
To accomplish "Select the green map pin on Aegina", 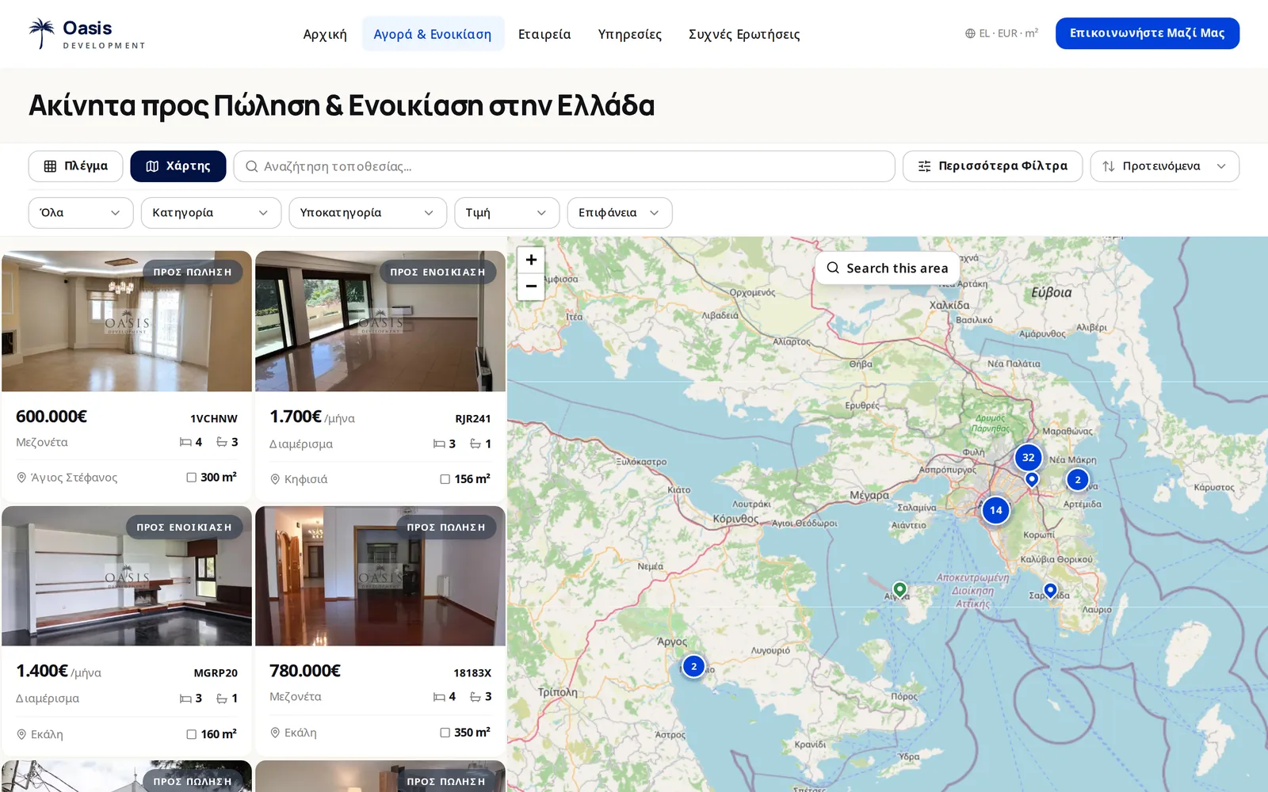I will 899,589.
